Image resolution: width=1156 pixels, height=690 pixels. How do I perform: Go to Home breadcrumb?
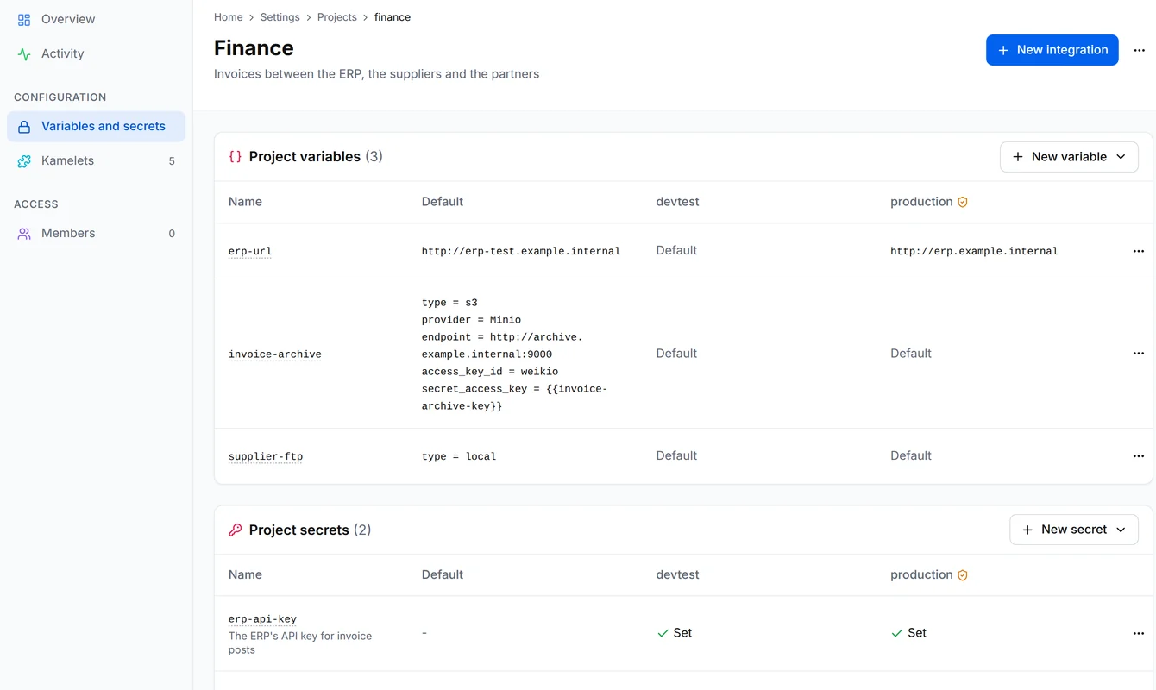[229, 17]
